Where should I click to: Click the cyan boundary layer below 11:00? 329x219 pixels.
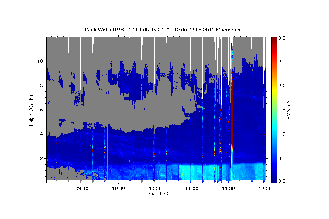point(192,172)
